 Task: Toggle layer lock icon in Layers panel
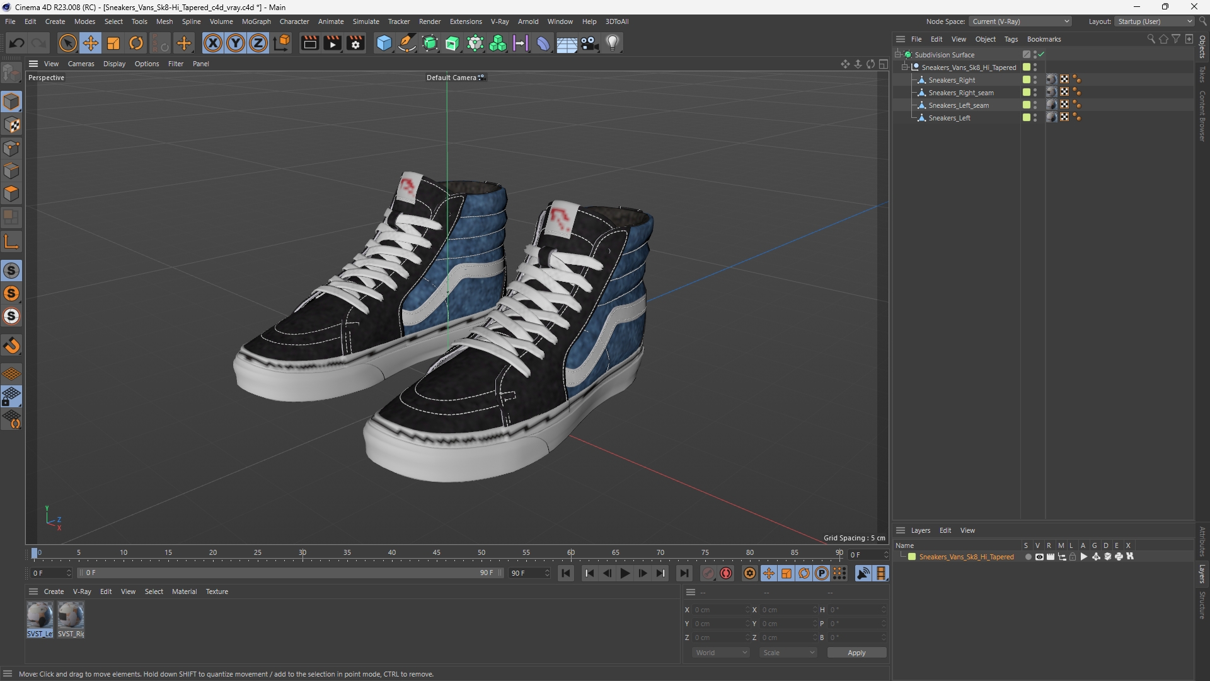[x=1073, y=557]
